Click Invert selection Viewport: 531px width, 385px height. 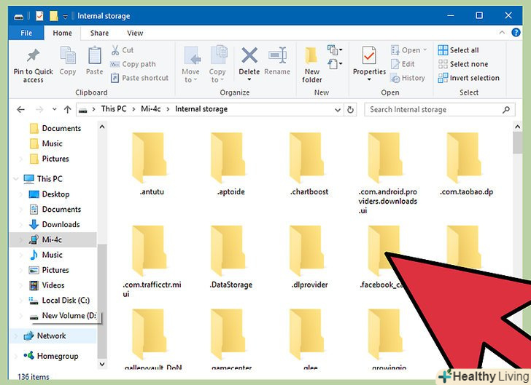coord(469,78)
